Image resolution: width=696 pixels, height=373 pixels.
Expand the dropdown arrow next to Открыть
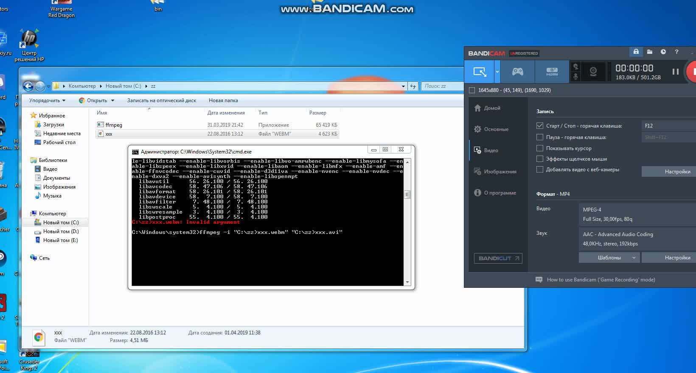coord(113,100)
